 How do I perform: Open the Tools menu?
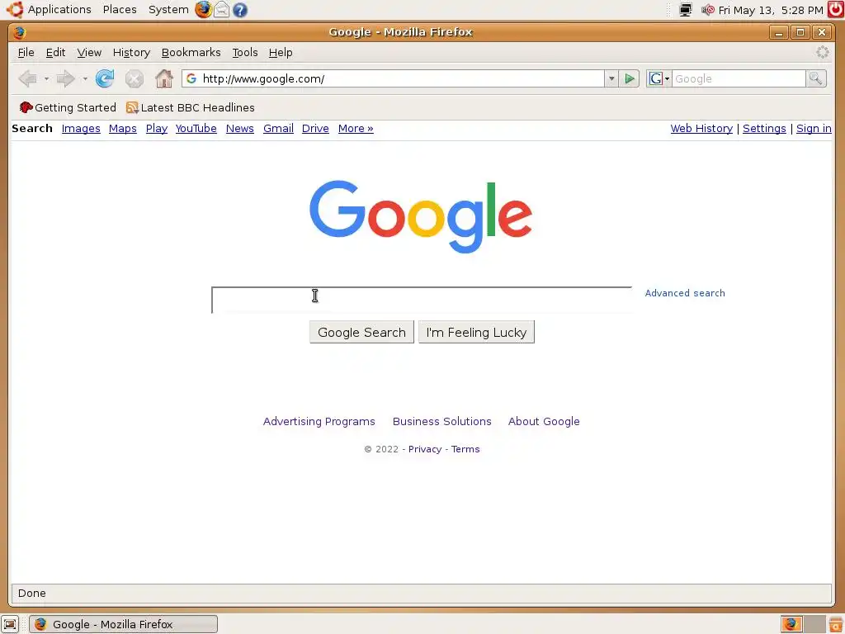pos(244,52)
